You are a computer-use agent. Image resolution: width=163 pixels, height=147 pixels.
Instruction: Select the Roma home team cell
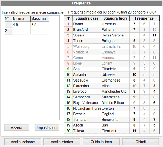86,24
